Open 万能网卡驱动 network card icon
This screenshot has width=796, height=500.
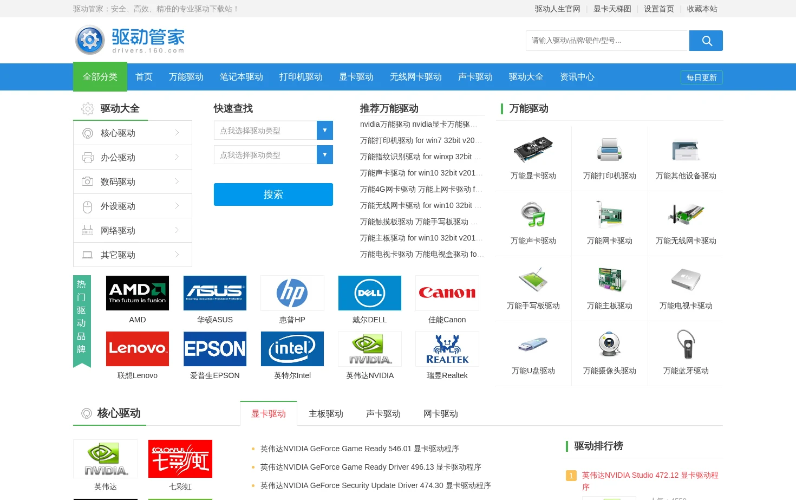pyautogui.click(x=610, y=214)
